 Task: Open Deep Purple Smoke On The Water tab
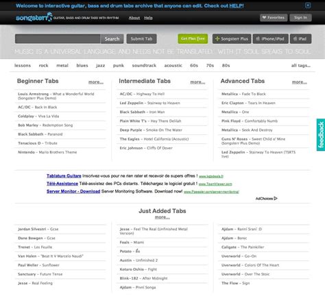[x=151, y=130]
